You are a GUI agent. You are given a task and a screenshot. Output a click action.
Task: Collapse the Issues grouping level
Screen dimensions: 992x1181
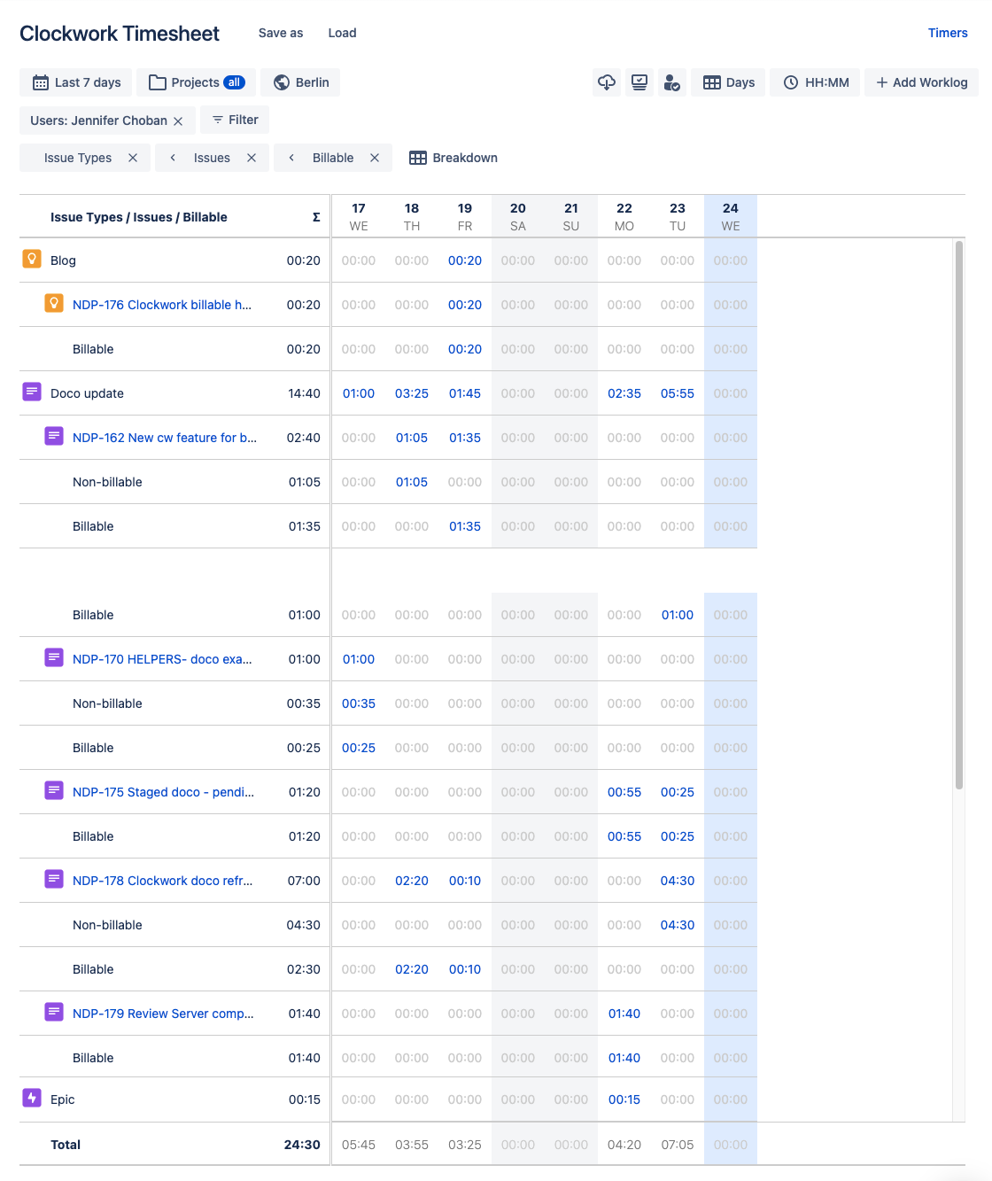pos(172,158)
